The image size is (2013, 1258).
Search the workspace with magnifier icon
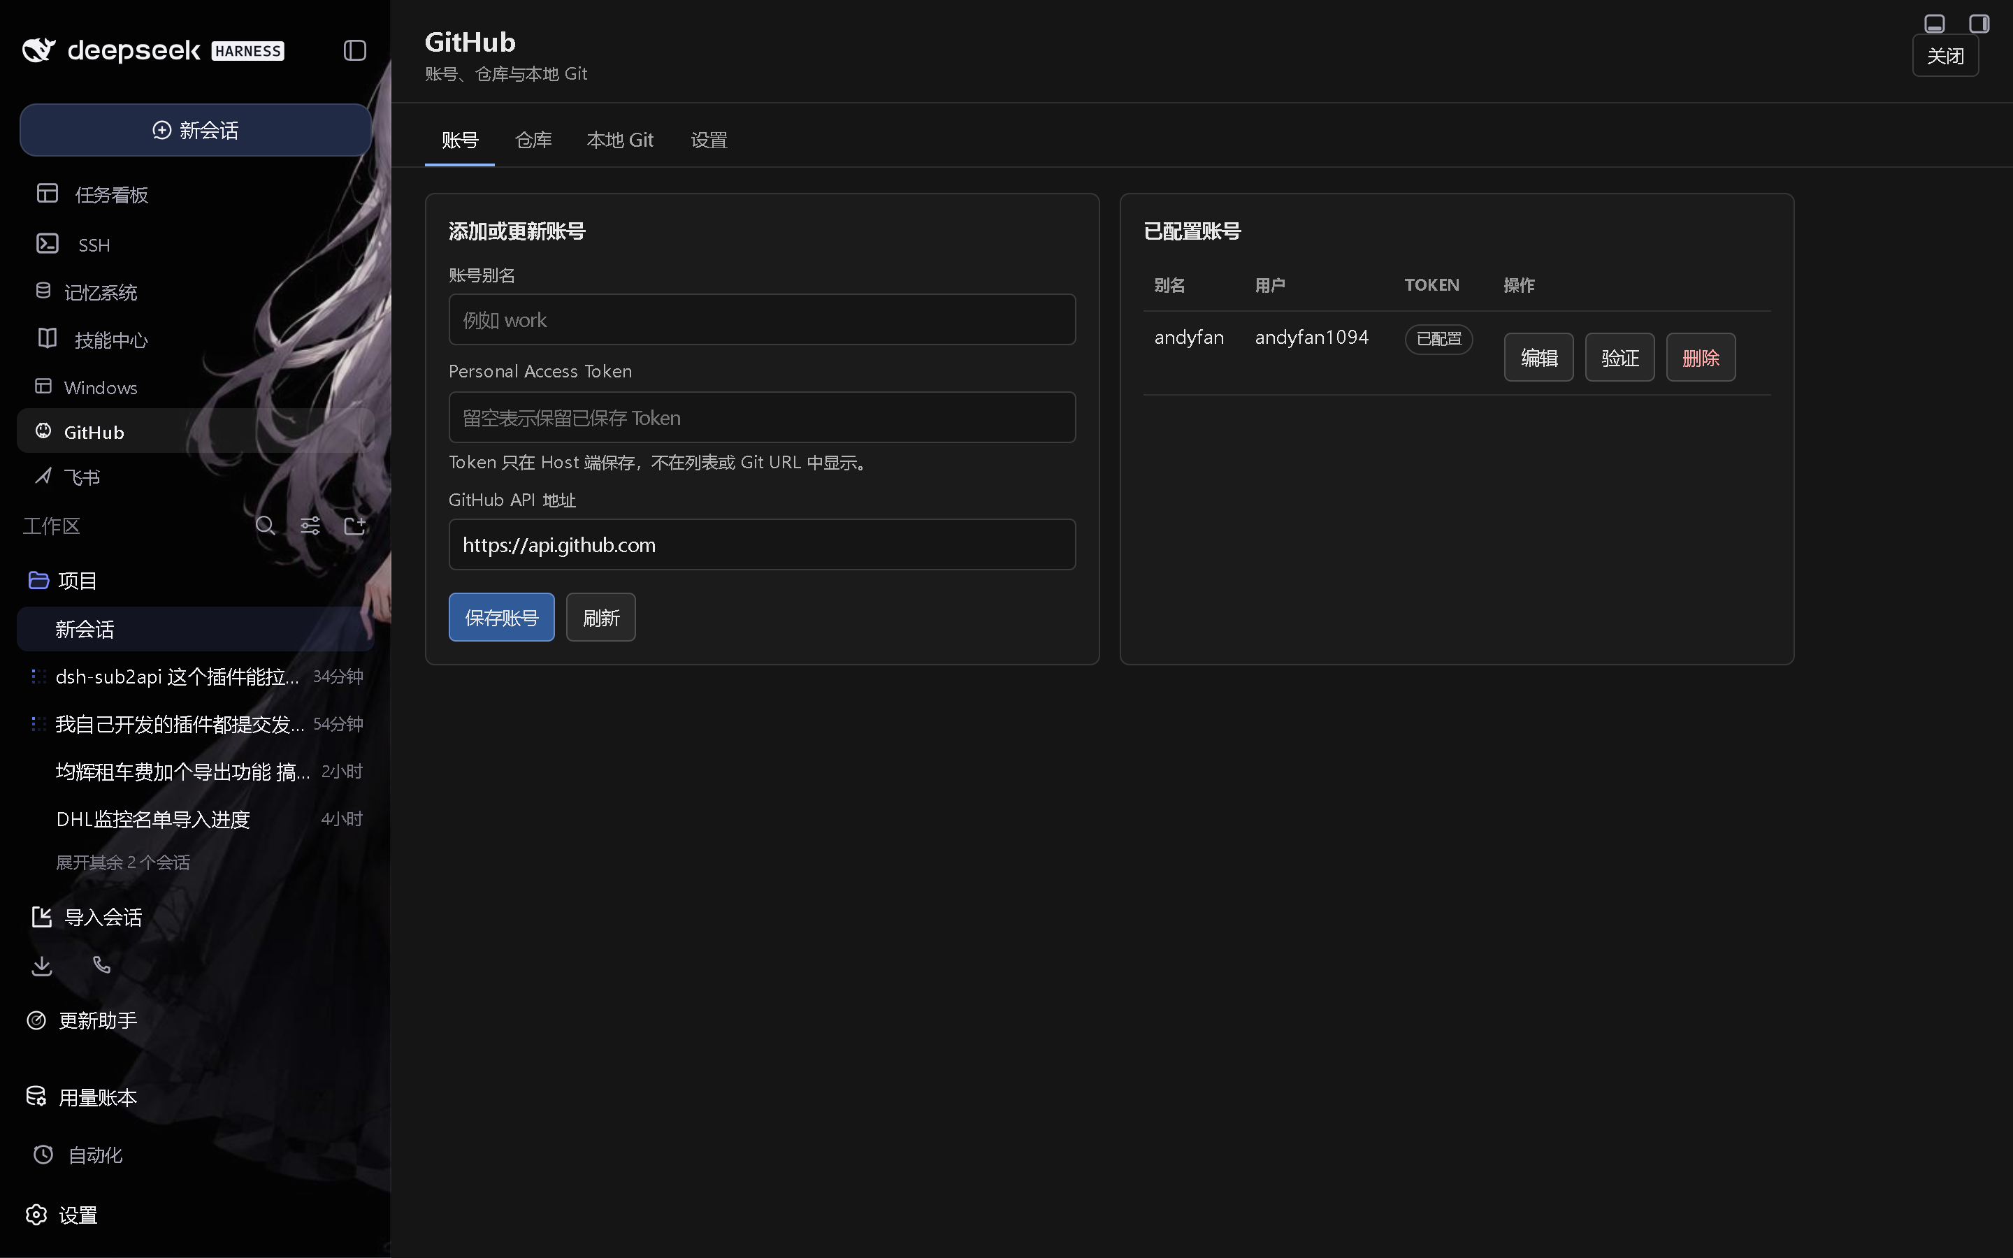pos(266,525)
